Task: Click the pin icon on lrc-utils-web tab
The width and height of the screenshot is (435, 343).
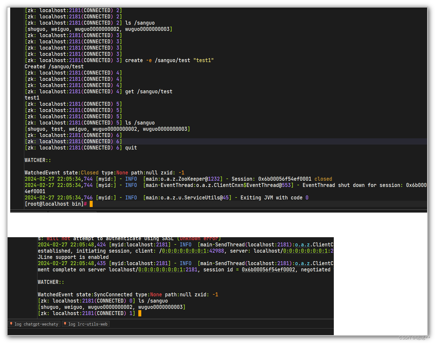Action: (x=65, y=324)
